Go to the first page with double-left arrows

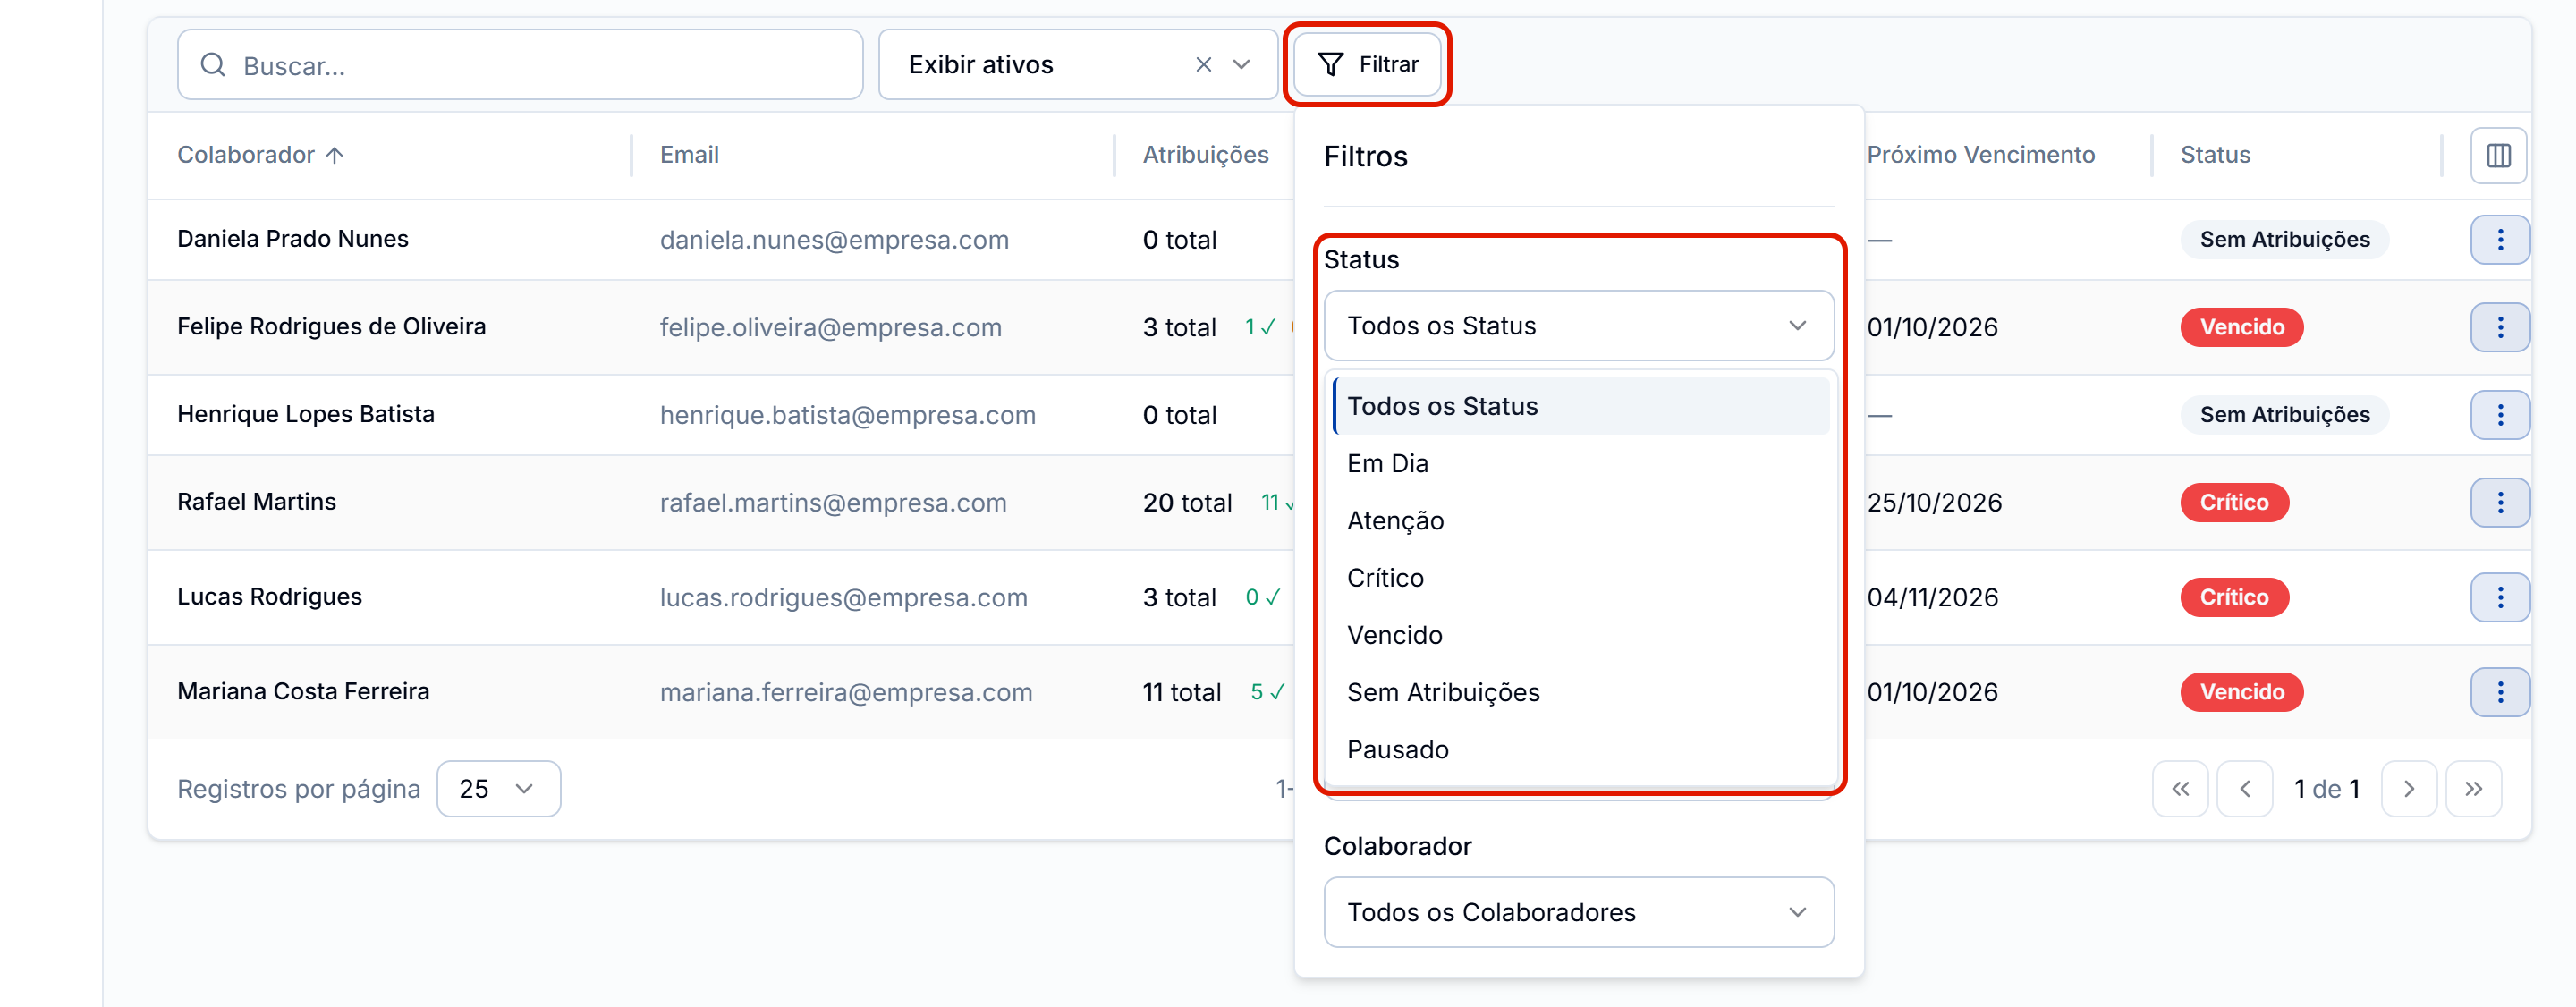click(x=2180, y=789)
